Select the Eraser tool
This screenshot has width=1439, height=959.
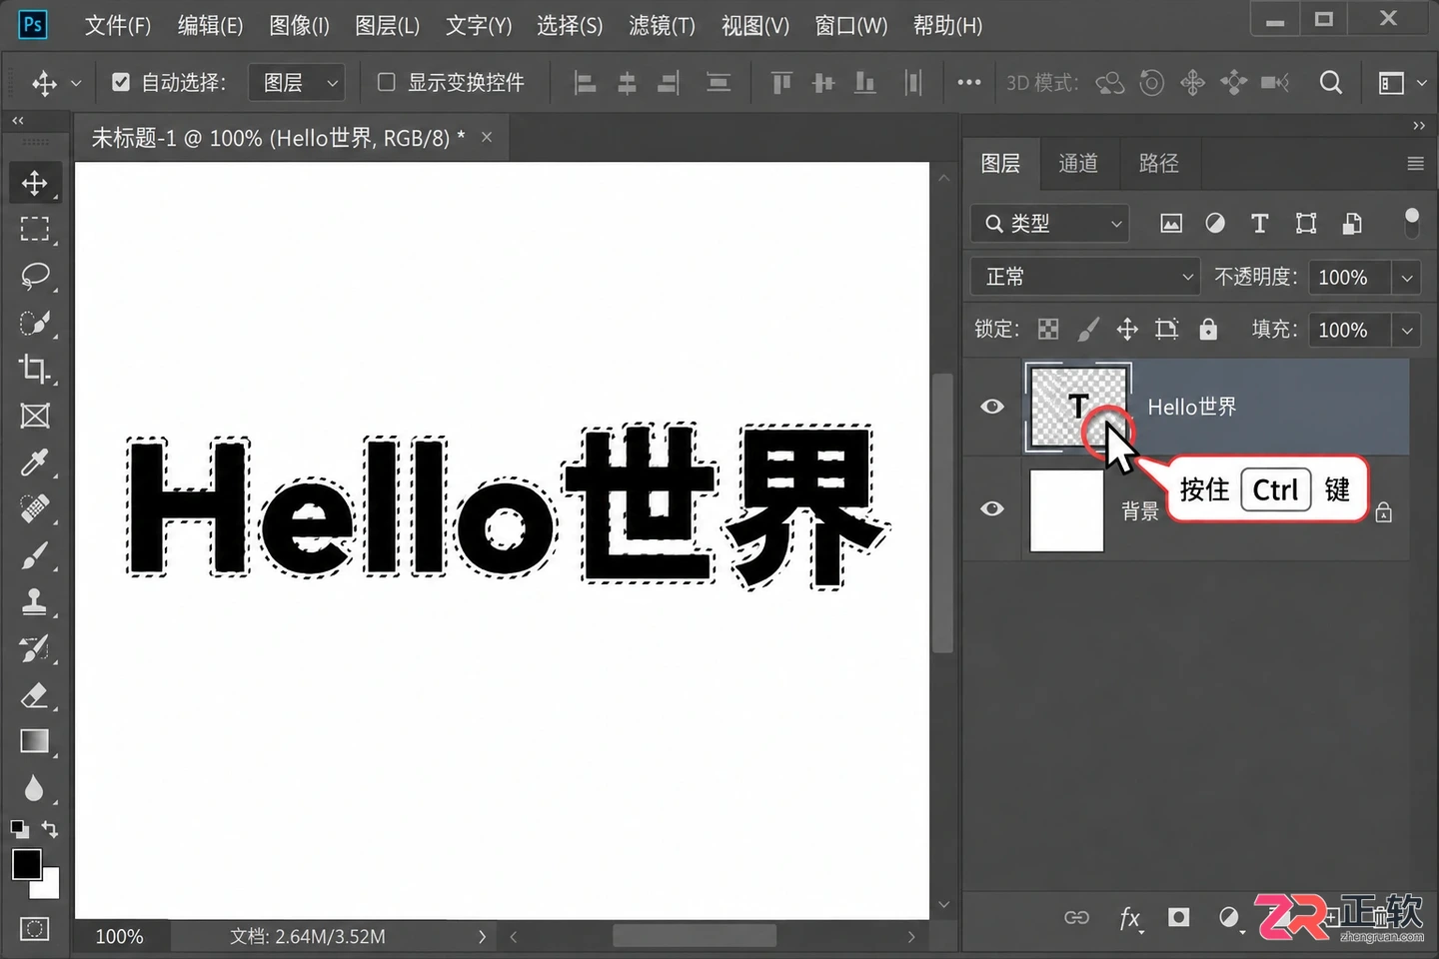[35, 694]
